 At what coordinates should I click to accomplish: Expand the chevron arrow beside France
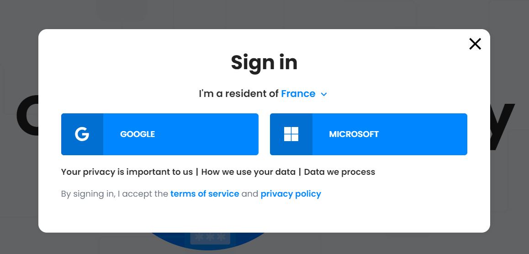pos(324,94)
